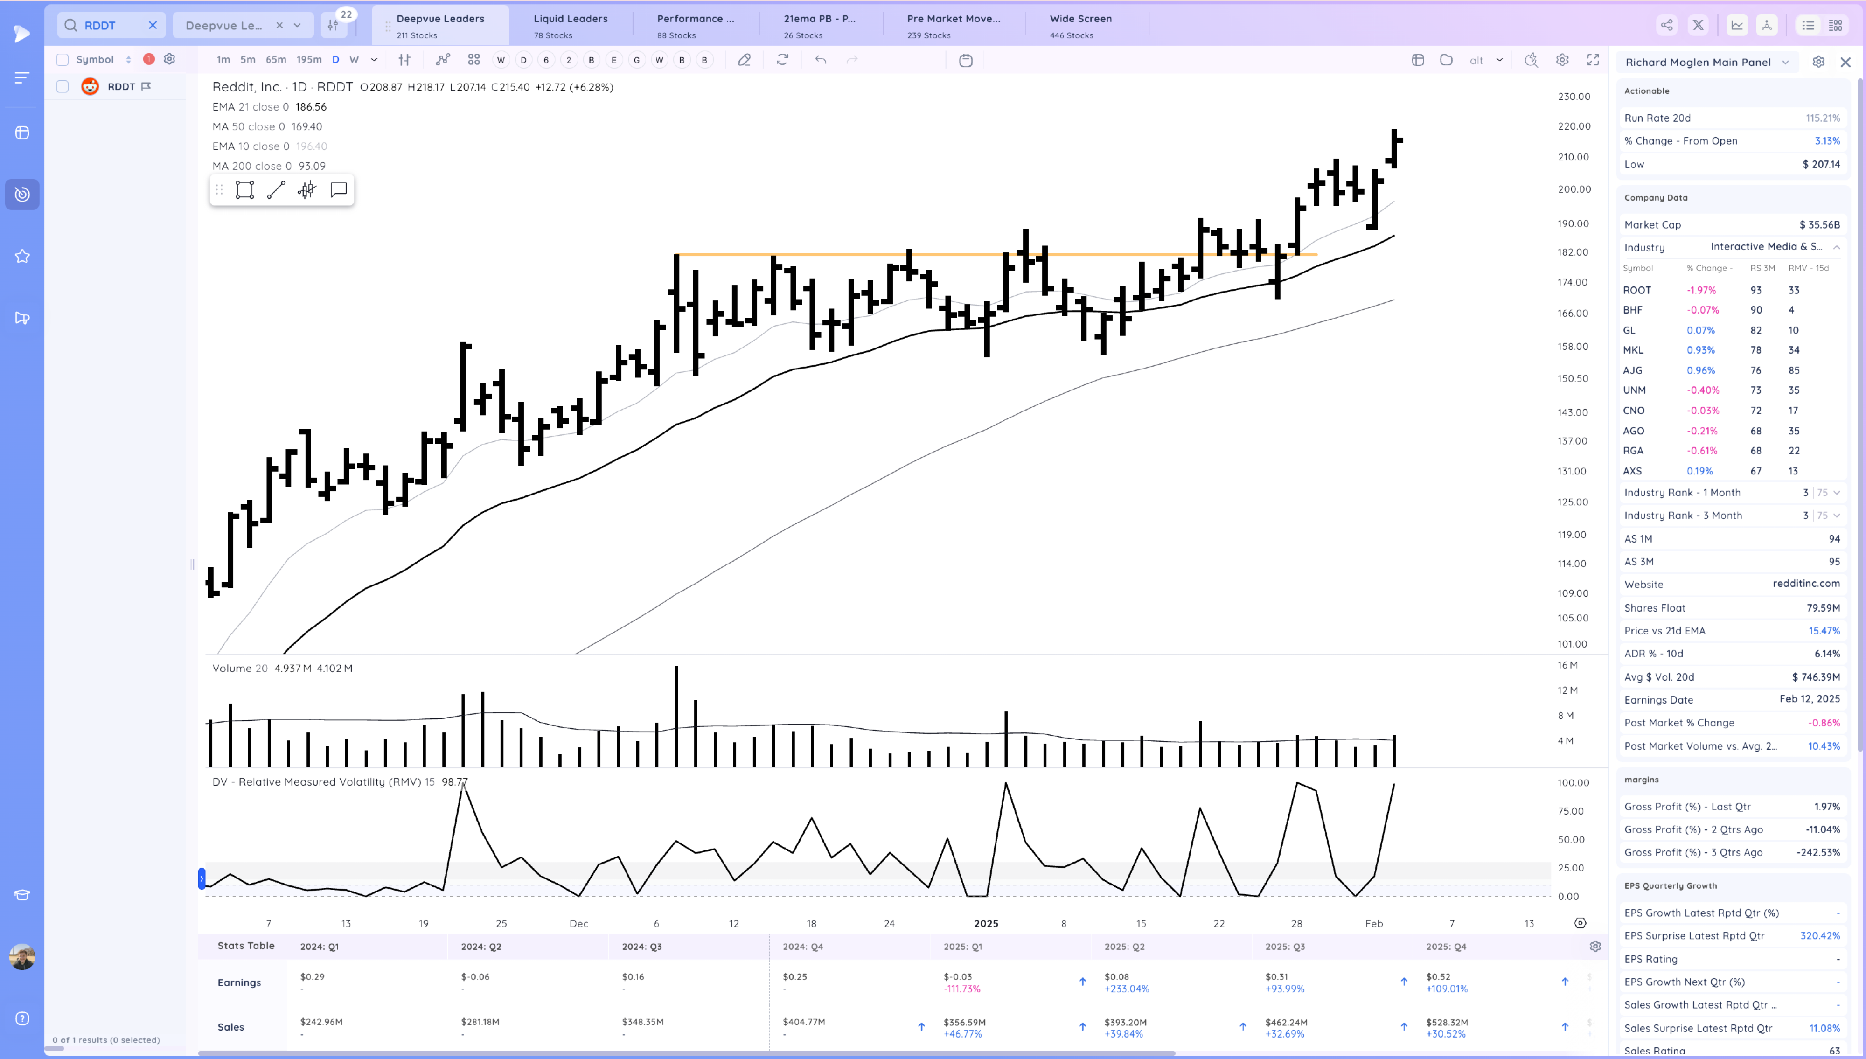This screenshot has height=1059, width=1866.
Task: Toggle fullscreen chart mode
Action: 1593,60
